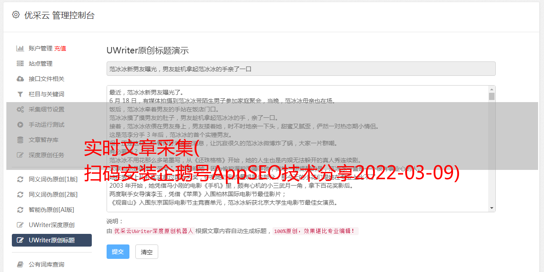Click the refresh icon for 同义词伪原创[2版]
This screenshot has width=544, height=272.
pos(20,194)
